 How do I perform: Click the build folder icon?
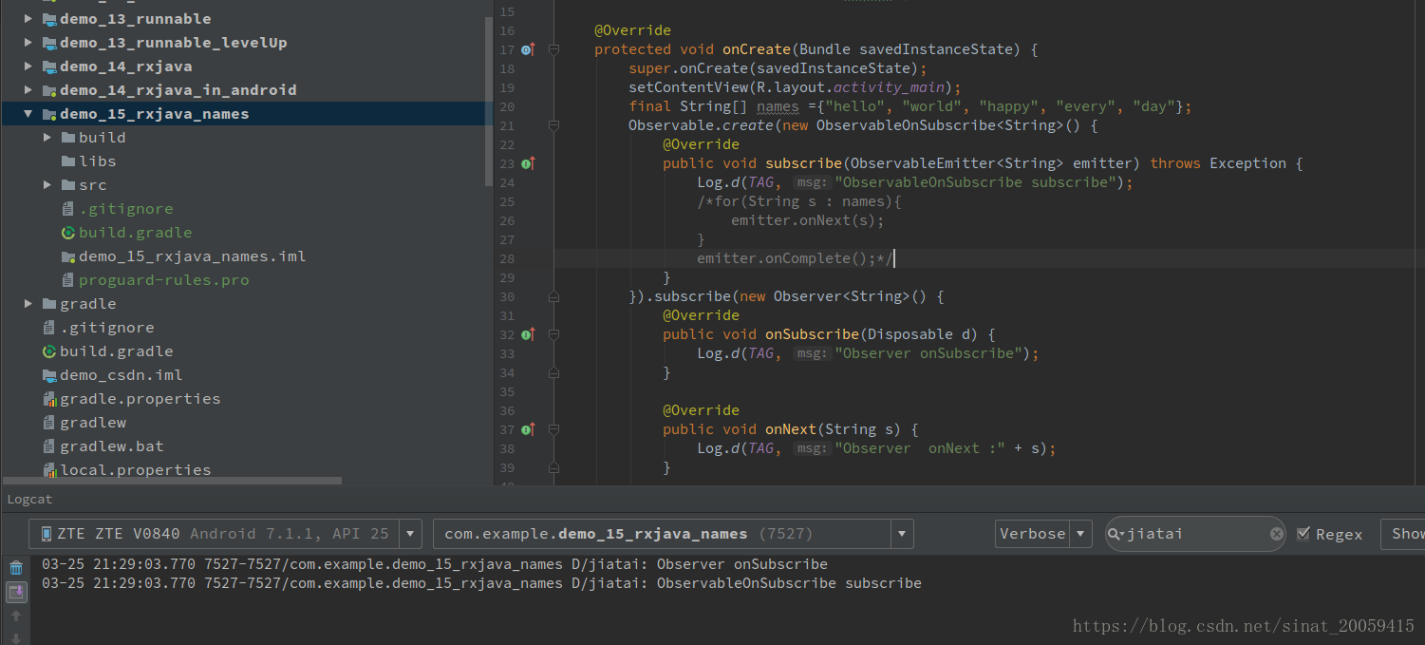(68, 138)
